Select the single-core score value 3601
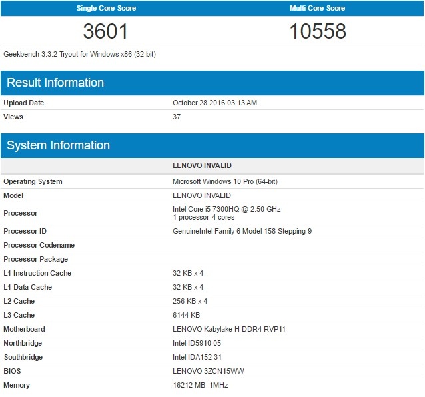The width and height of the screenshot is (425, 397). pos(105,31)
